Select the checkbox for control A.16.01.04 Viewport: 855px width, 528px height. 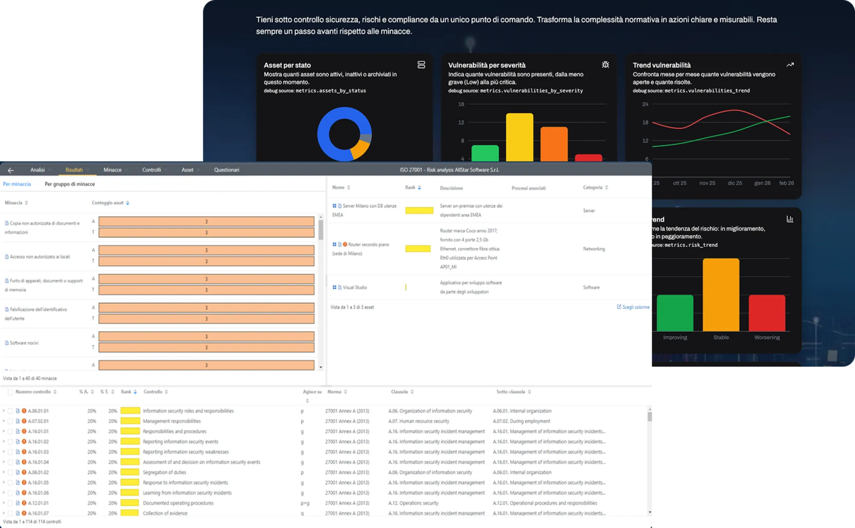(10, 462)
